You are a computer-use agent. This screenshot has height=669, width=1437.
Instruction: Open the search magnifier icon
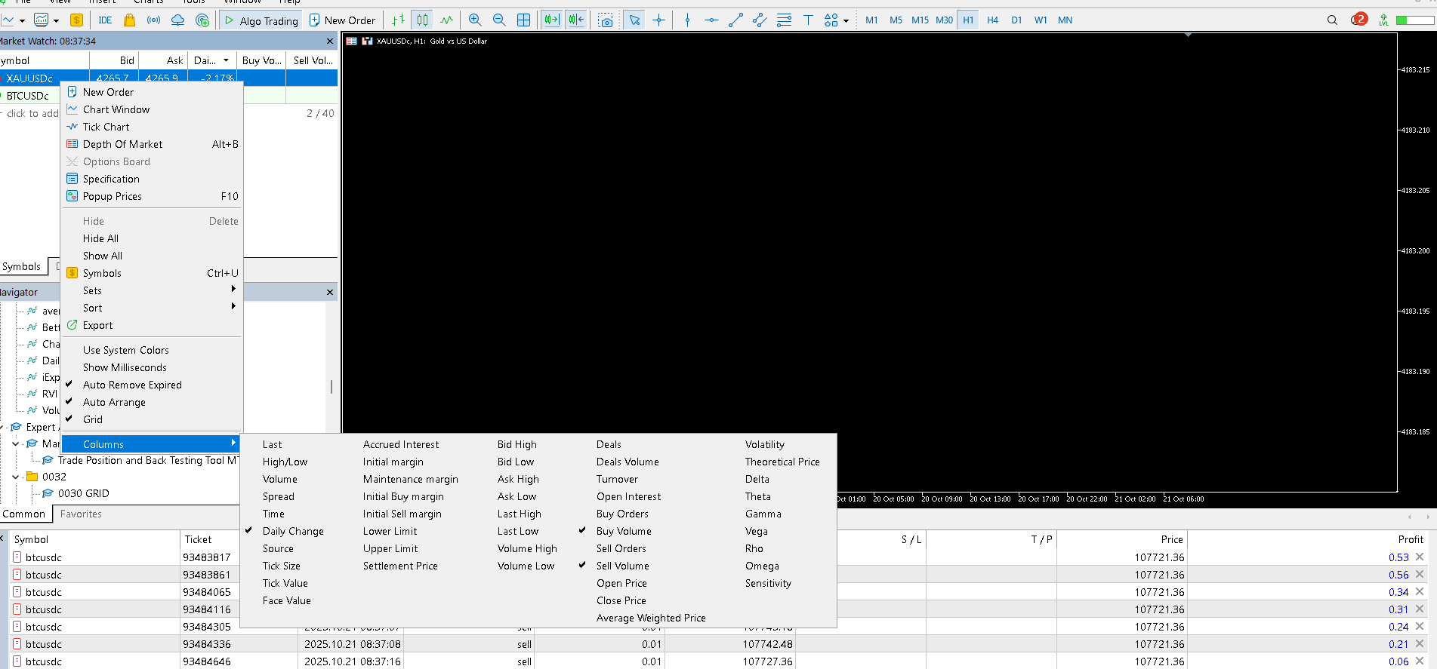[1332, 20]
